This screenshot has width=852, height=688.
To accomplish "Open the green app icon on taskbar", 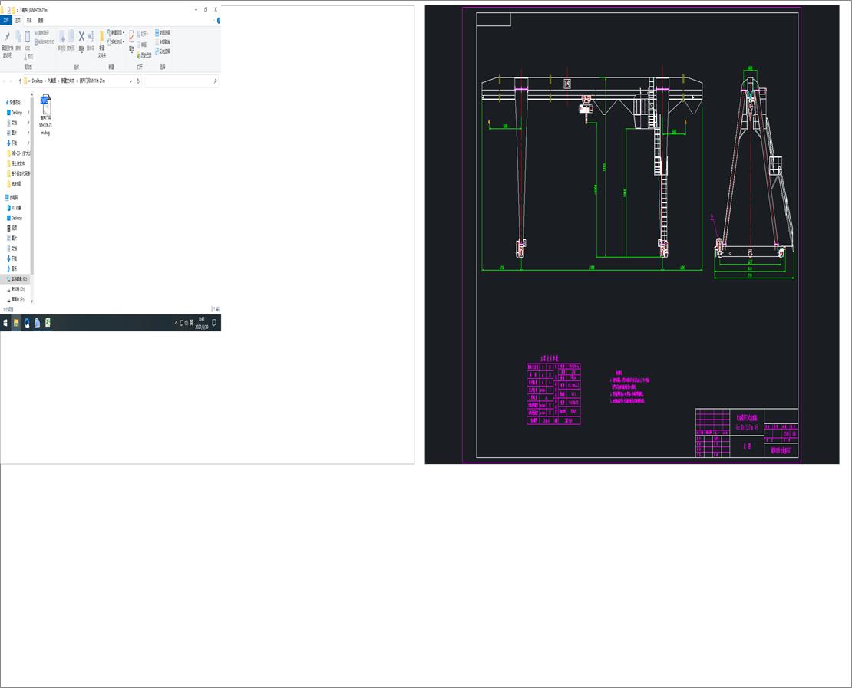I will point(48,323).
